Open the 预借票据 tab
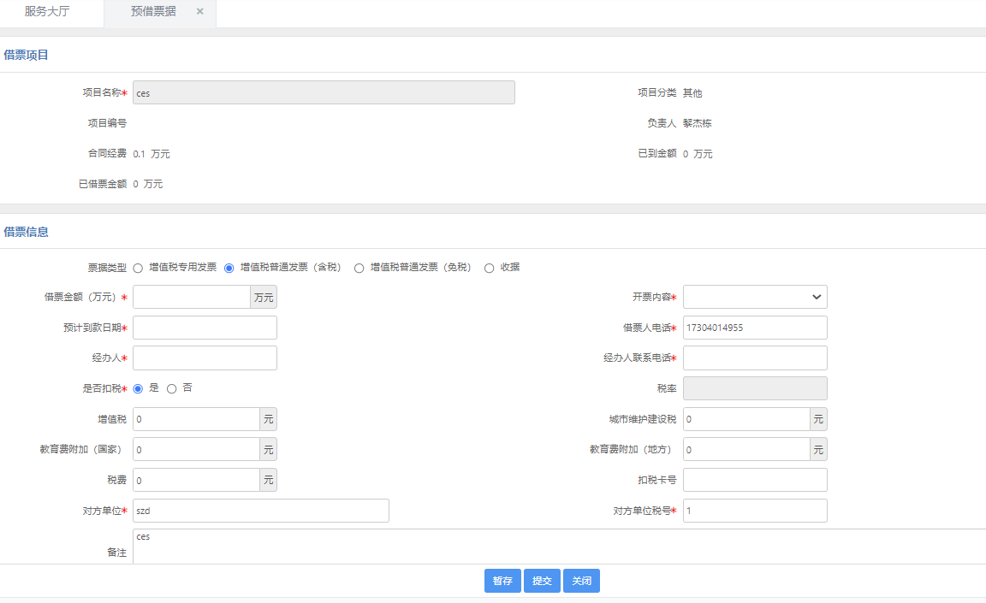The height and width of the screenshot is (603, 986). (153, 12)
